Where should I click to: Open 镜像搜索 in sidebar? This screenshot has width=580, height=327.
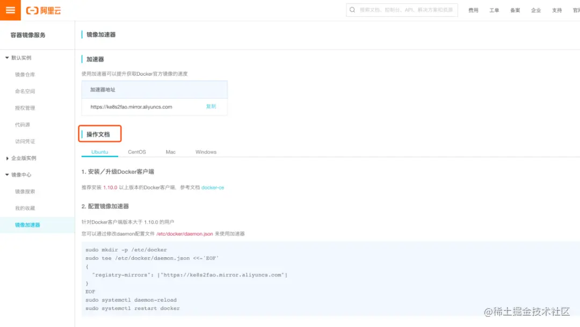[25, 191]
